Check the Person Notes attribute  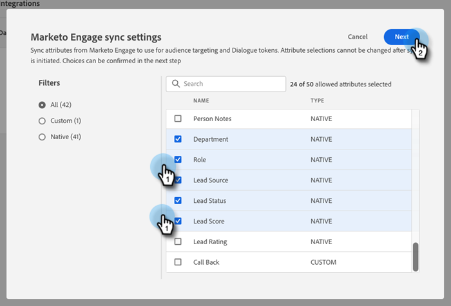coord(178,119)
